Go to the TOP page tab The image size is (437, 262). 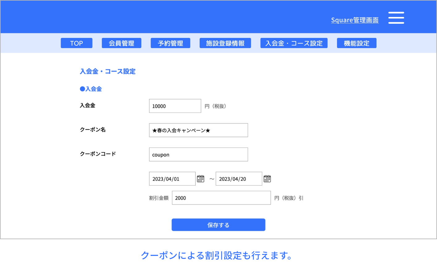[77, 43]
